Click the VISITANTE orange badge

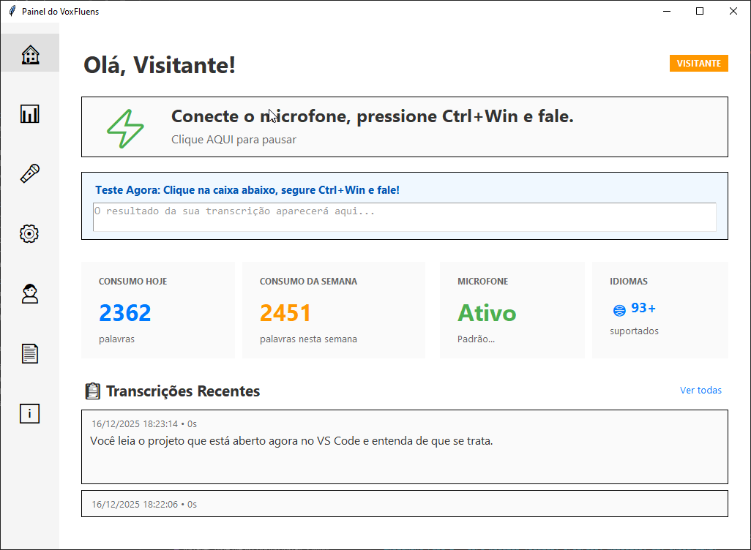pyautogui.click(x=698, y=64)
